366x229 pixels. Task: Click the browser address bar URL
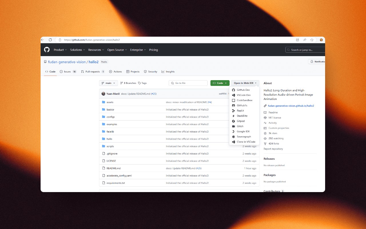click(92, 40)
